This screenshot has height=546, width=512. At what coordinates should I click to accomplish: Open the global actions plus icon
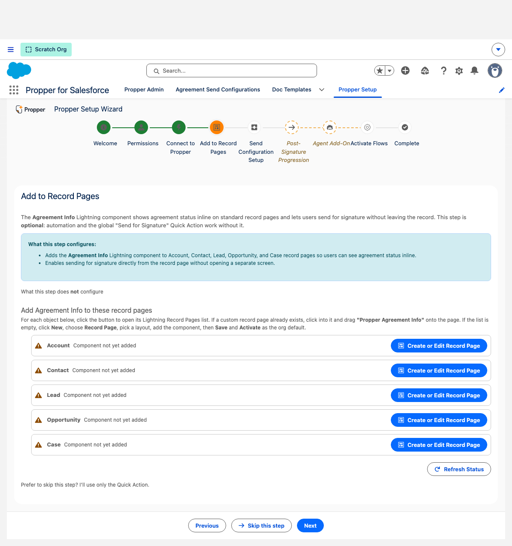405,70
